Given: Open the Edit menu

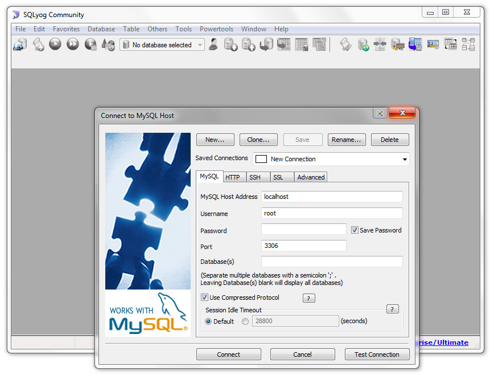Looking at the screenshot, I should coord(39,29).
